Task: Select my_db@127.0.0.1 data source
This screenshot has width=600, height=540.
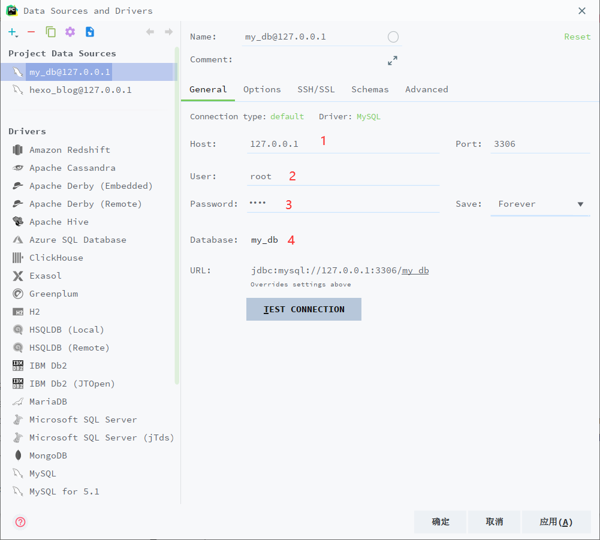Action: click(88, 72)
